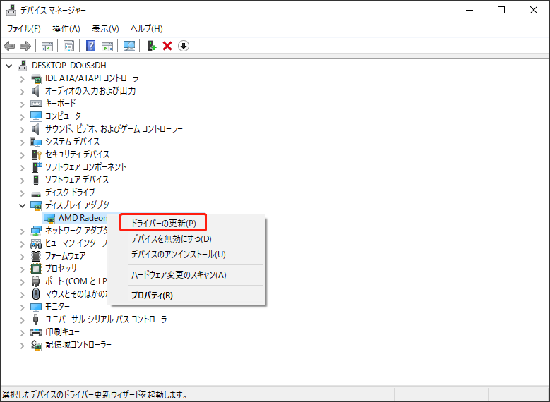Select the DESKTOP-DO0S3DH root label
The width and height of the screenshot is (550, 402).
68,66
